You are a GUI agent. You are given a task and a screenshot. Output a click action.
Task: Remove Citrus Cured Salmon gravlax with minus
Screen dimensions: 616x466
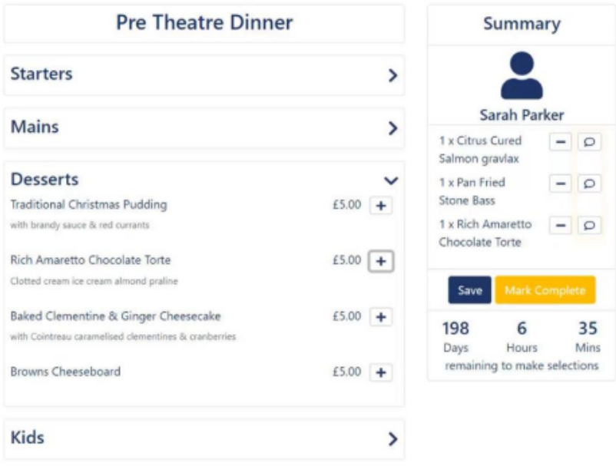point(560,142)
